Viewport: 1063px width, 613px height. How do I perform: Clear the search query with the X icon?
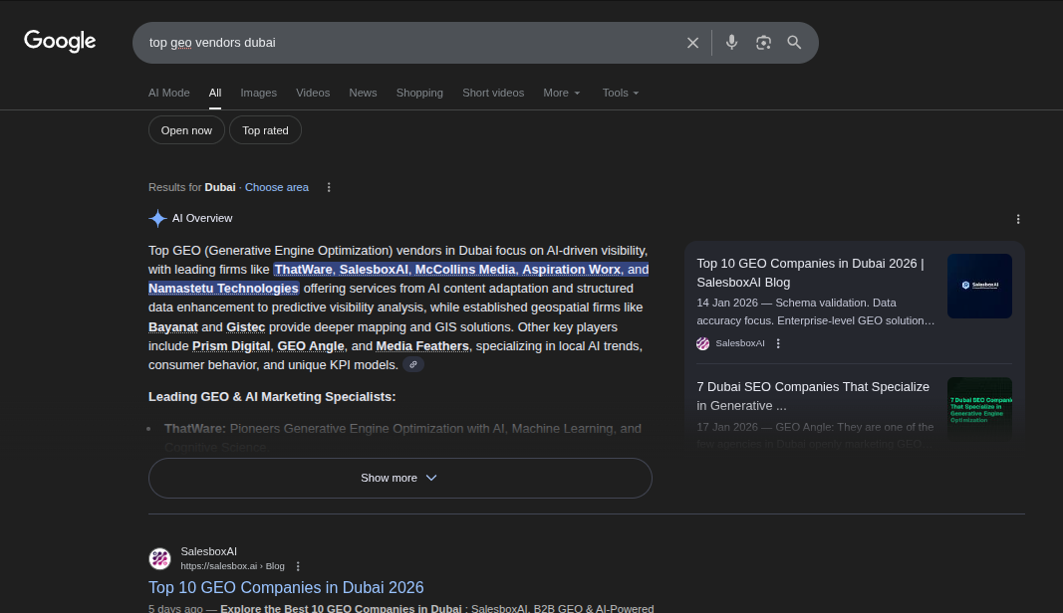[x=692, y=42]
